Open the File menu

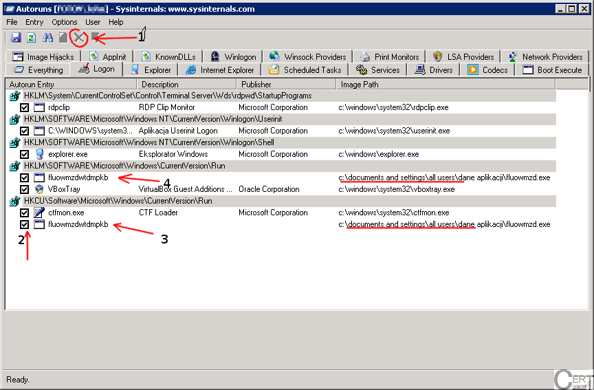point(12,22)
